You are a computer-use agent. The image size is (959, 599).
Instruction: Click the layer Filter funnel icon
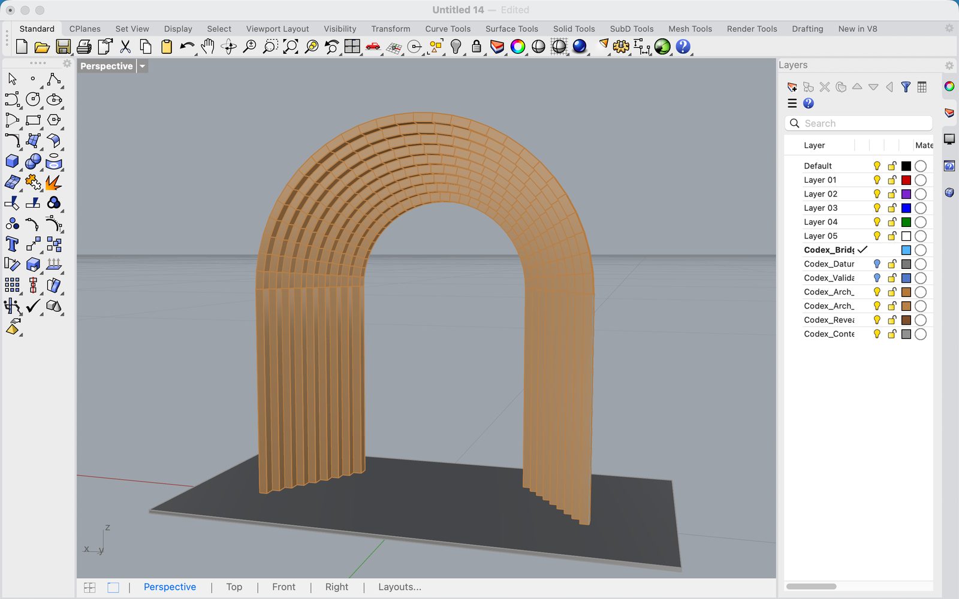[x=906, y=87]
